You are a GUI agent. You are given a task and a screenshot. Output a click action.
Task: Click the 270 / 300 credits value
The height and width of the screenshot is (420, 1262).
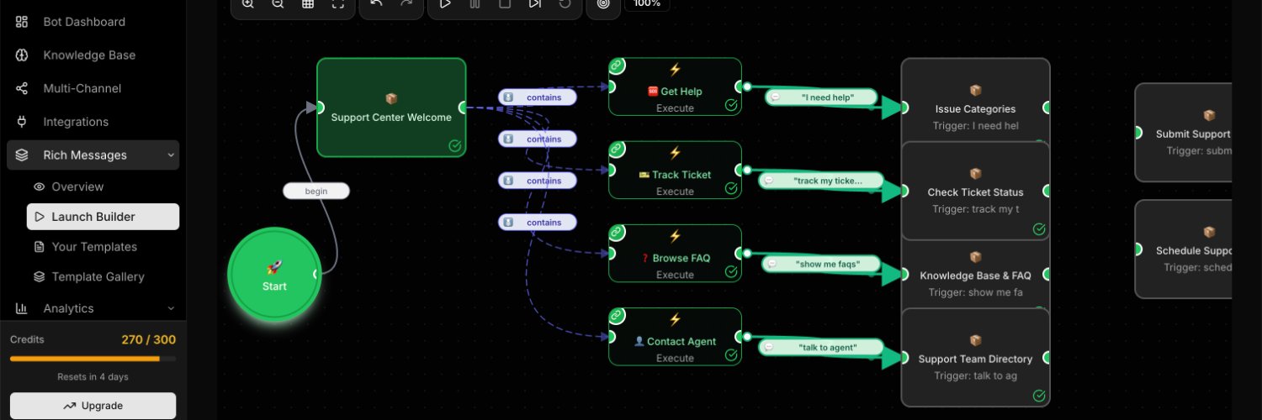[149, 340]
